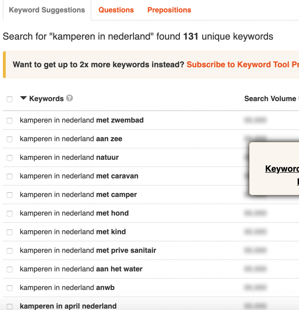Sort by the Search Volume column header
This screenshot has height=310, width=299.
[x=270, y=98]
